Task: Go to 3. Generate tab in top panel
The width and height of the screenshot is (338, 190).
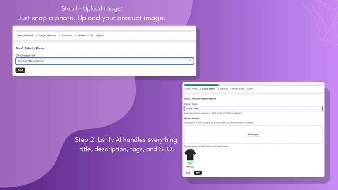Action: 65,35
